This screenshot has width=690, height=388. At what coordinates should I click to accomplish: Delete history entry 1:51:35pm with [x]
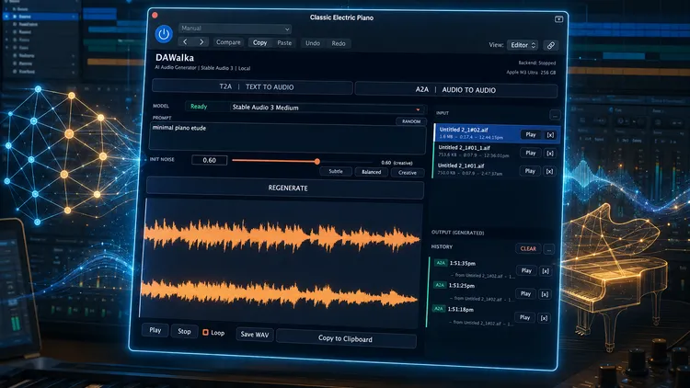click(546, 271)
